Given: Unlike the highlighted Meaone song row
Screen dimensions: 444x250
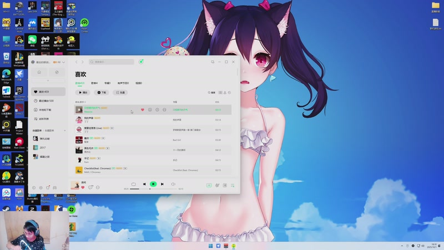Looking at the screenshot, I should pos(143,109).
